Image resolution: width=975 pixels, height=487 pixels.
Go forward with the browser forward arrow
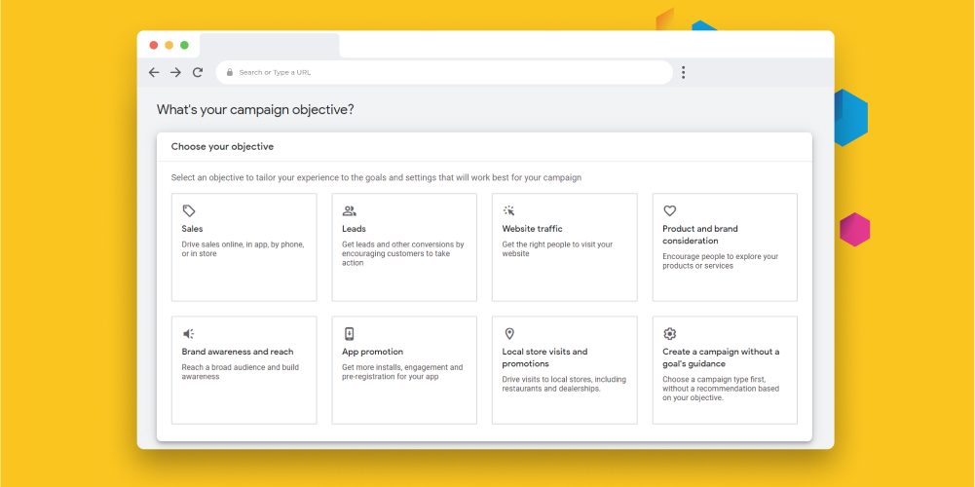176,72
